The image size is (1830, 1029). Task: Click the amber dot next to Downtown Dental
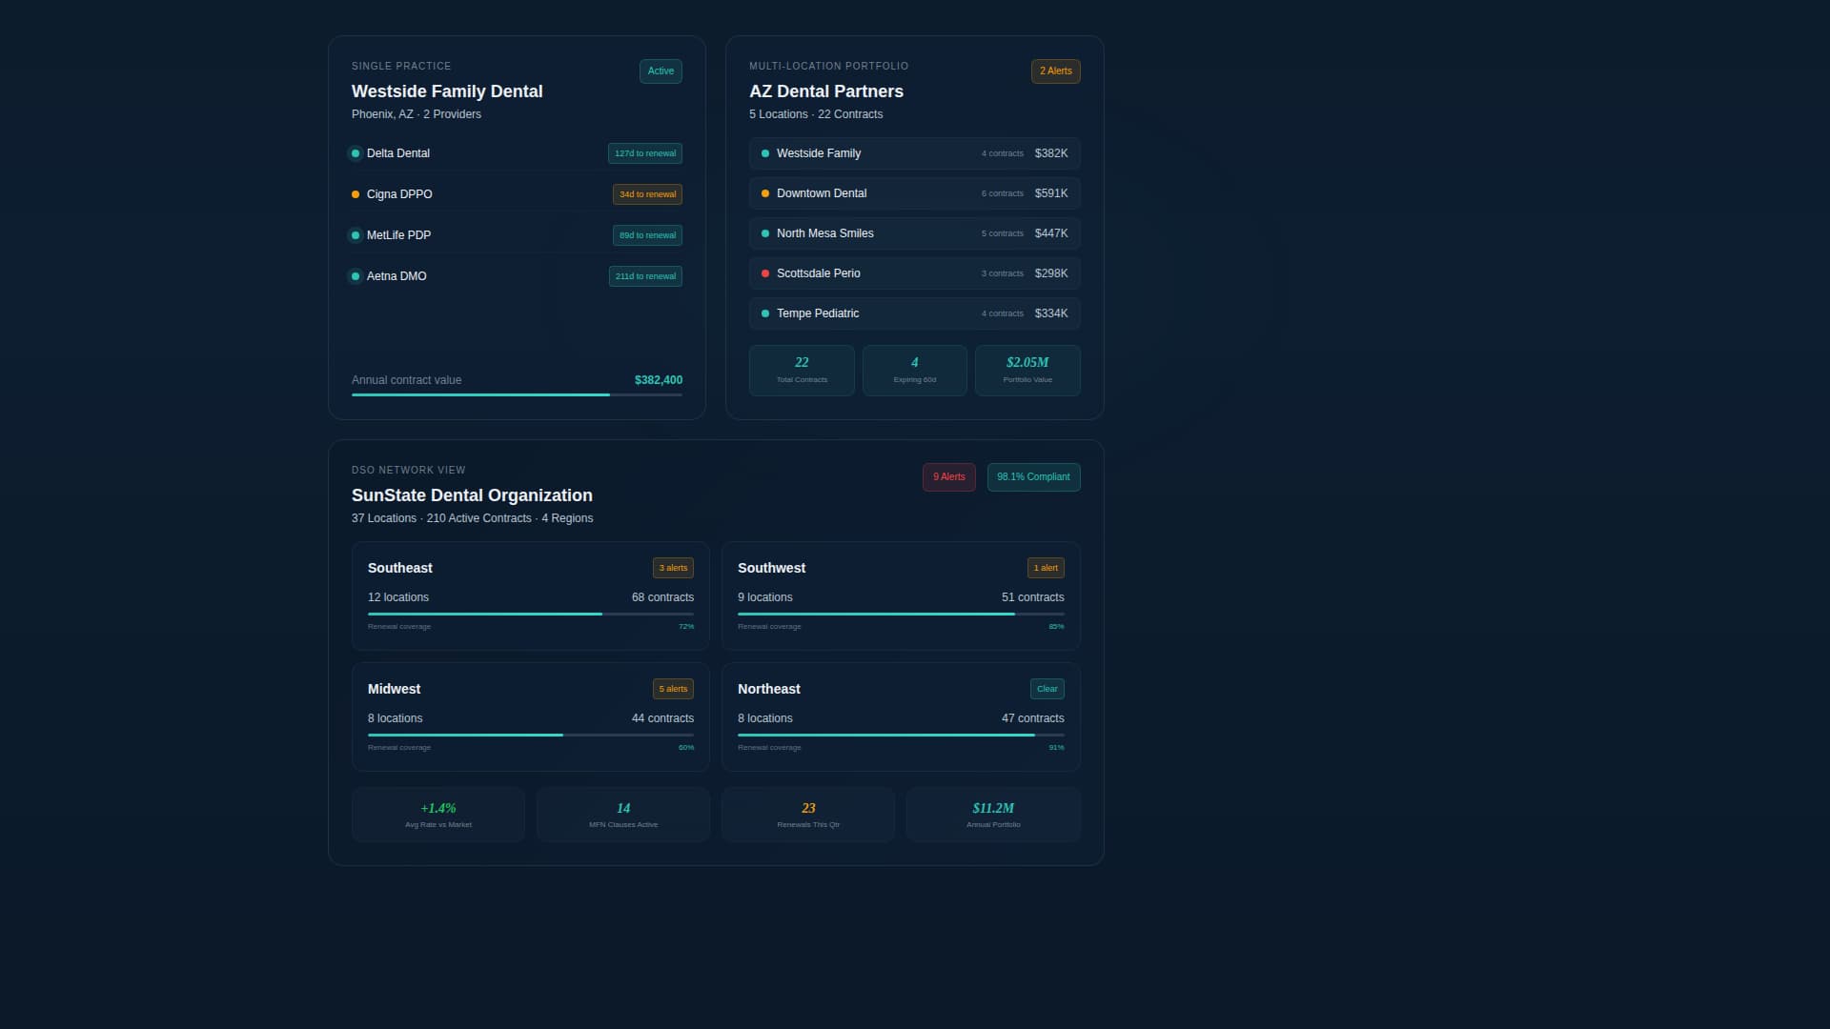(765, 193)
